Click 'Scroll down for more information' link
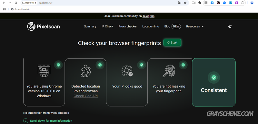Image resolution: width=258 pixels, height=124 pixels. 51,121
